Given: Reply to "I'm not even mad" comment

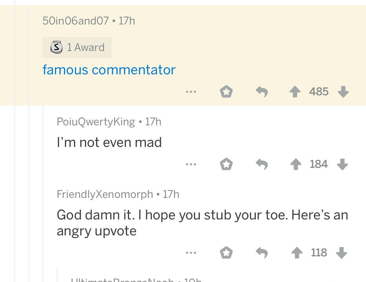Looking at the screenshot, I should tap(262, 164).
